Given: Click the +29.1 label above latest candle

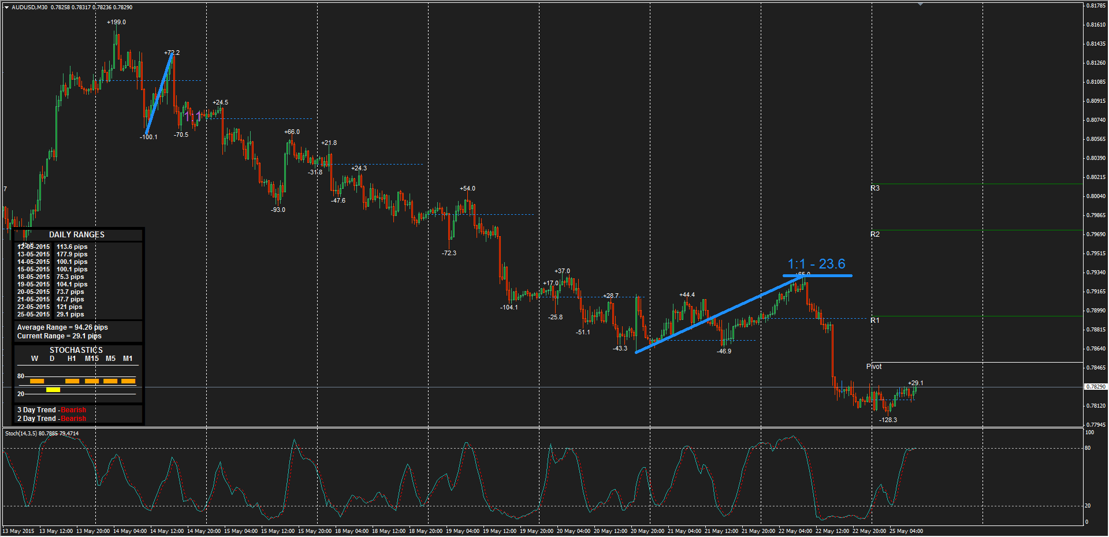Looking at the screenshot, I should point(916,383).
